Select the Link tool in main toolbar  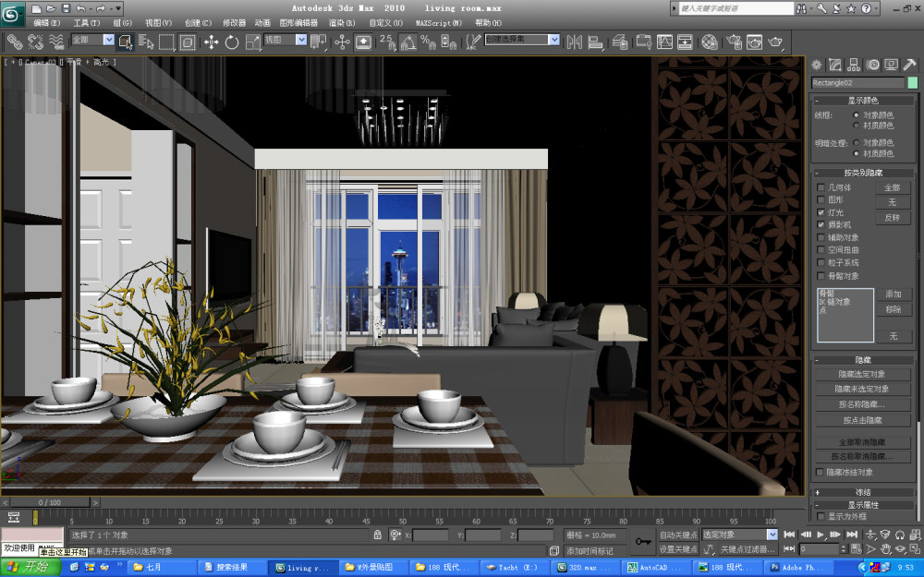point(15,42)
